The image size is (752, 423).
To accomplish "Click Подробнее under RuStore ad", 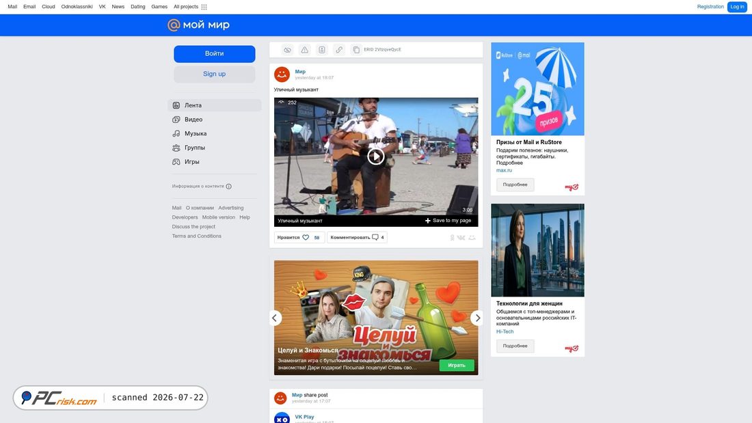I will coord(515,185).
